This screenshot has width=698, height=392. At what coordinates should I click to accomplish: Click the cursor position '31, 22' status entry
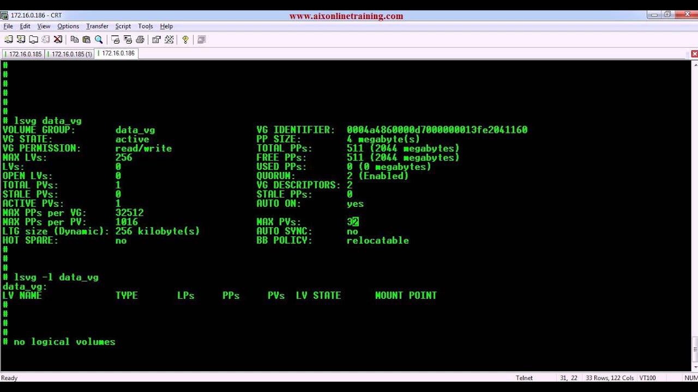(569, 378)
